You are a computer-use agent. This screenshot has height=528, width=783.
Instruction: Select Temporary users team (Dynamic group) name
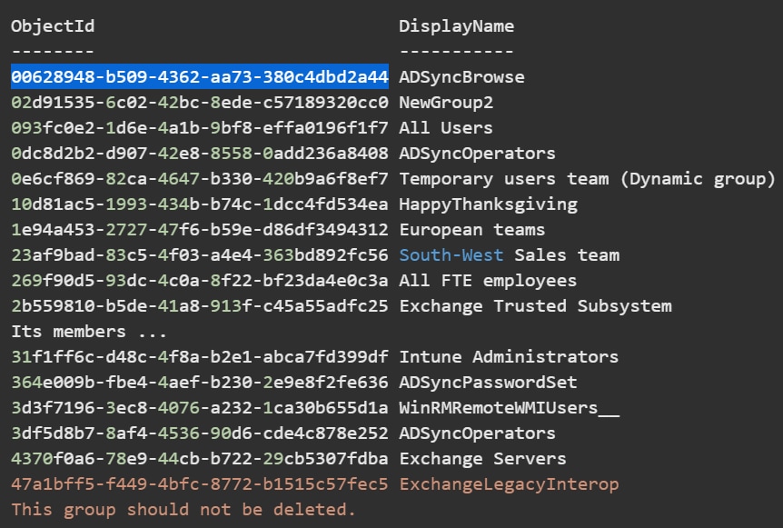(587, 179)
